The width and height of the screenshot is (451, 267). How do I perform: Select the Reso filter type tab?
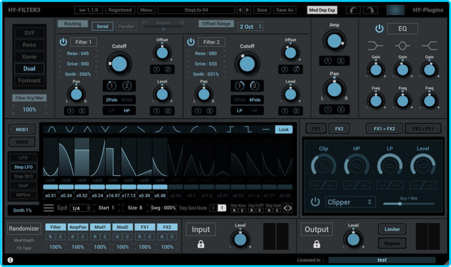point(29,45)
